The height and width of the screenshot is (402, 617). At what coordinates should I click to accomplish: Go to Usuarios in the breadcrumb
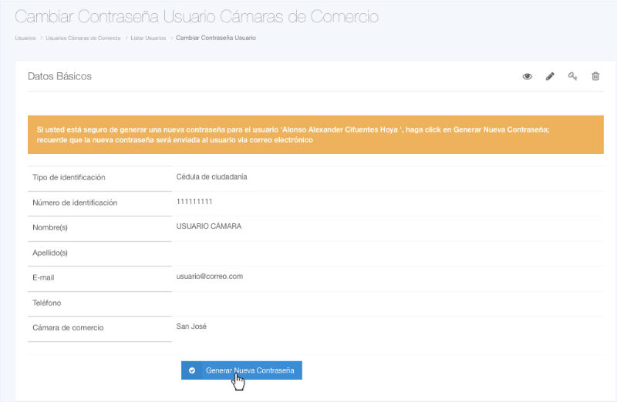25,38
